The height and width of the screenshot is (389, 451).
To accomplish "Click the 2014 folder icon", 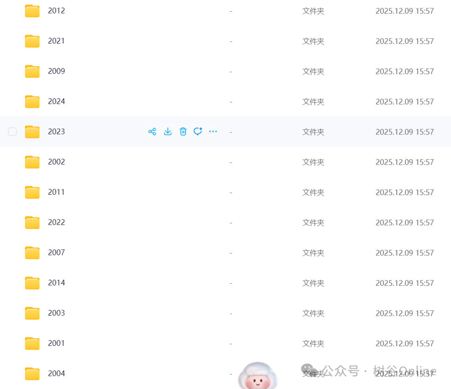I will point(32,283).
